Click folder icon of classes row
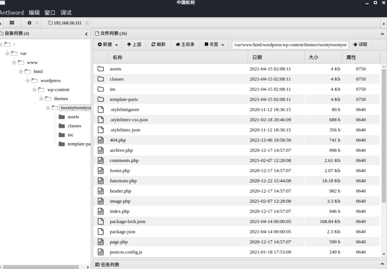The image size is (387, 269). point(101,79)
